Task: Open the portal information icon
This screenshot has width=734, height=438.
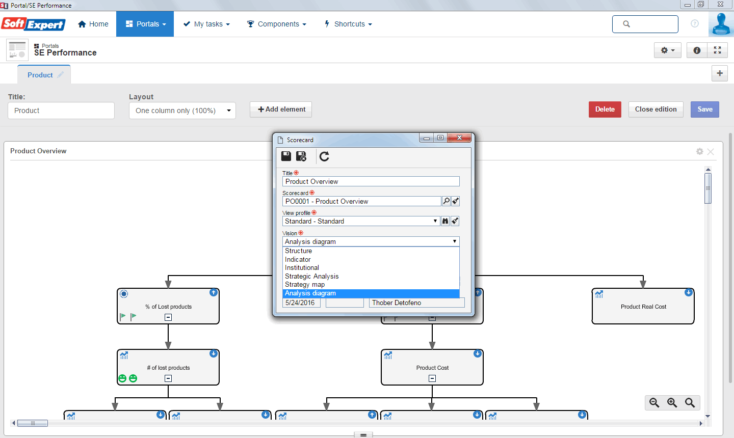Action: (697, 50)
